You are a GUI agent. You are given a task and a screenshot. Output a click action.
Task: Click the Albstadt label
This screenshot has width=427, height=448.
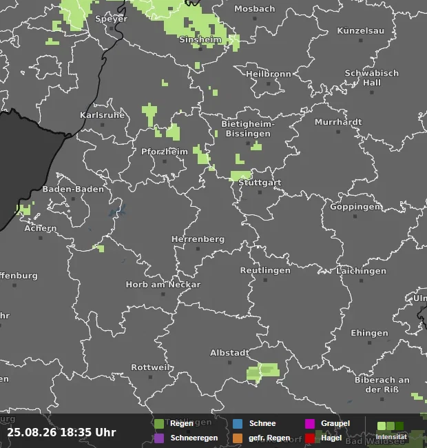(229, 353)
